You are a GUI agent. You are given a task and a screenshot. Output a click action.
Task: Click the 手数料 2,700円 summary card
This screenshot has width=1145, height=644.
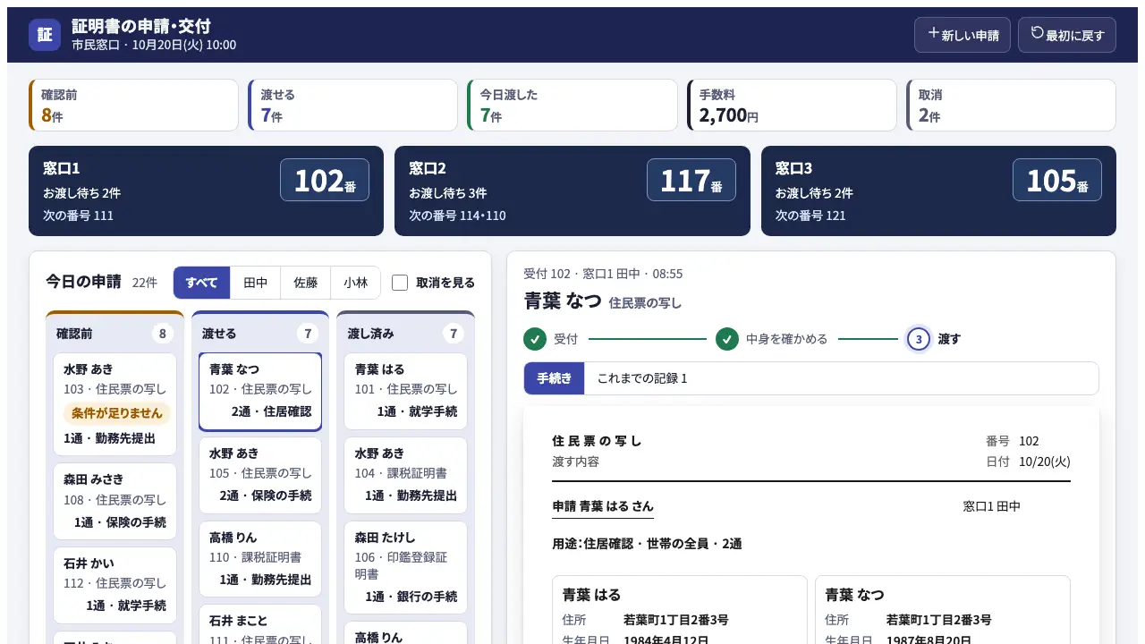tap(792, 106)
